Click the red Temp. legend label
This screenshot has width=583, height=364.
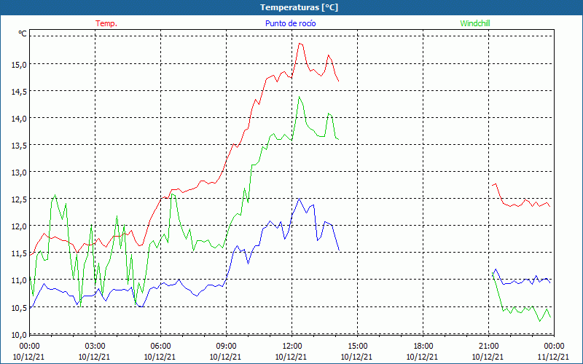pyautogui.click(x=106, y=23)
